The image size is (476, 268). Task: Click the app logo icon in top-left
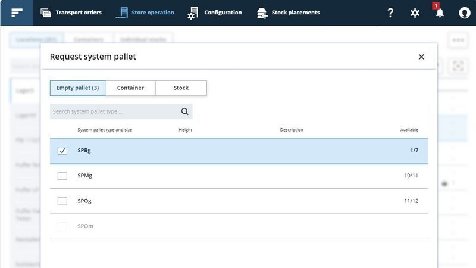(17, 13)
